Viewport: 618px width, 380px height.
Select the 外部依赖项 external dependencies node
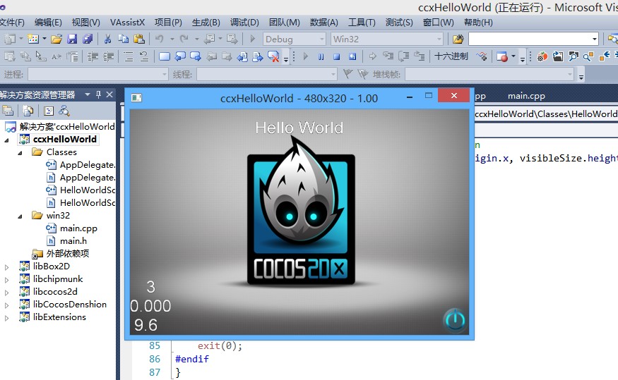tap(67, 253)
